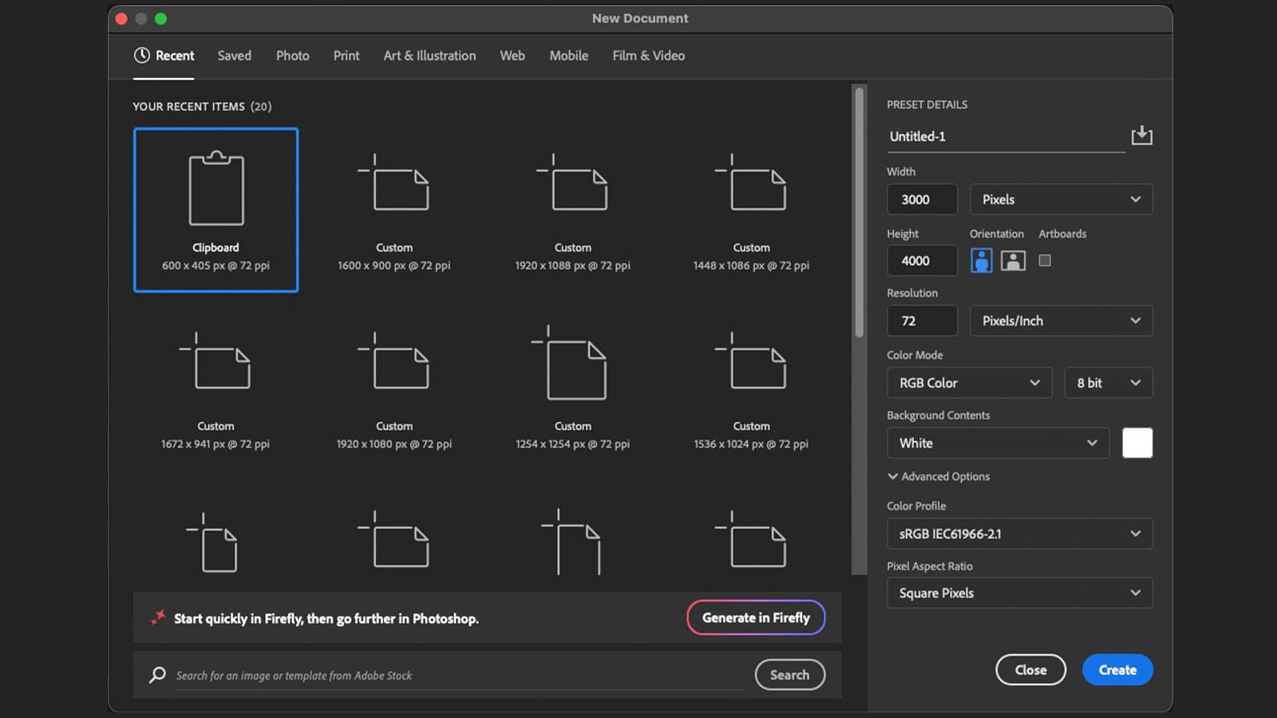
Task: Open the RGB Color mode dropdown
Action: pyautogui.click(x=970, y=383)
